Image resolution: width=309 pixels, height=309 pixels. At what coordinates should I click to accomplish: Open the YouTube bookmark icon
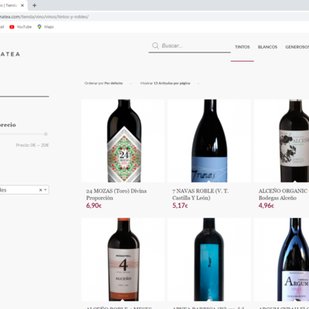12,27
